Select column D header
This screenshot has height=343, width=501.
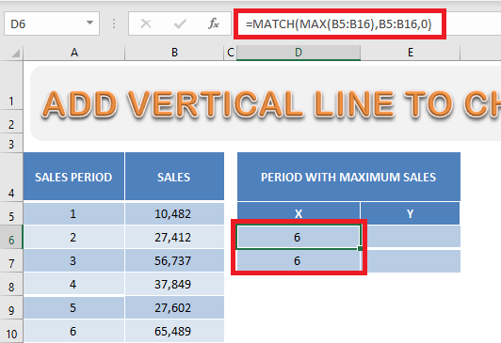(299, 53)
